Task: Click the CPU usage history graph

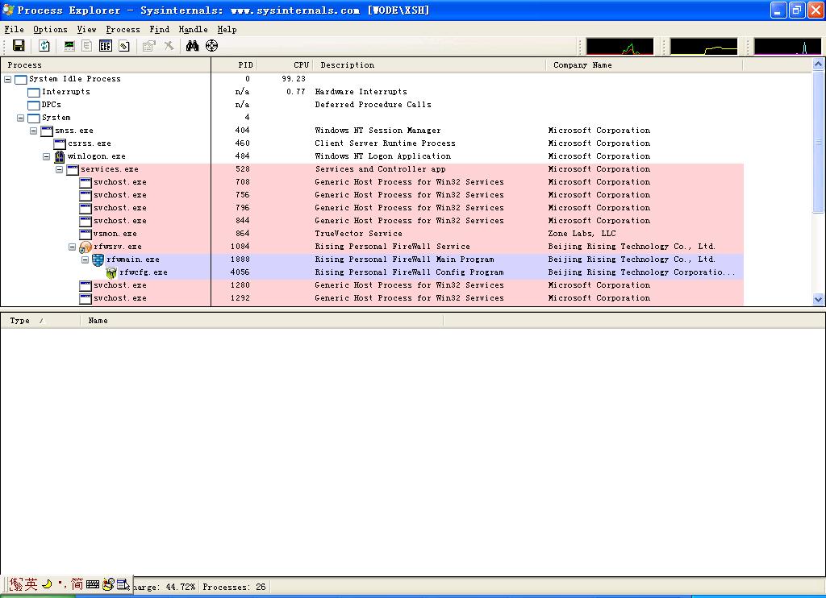Action: [x=619, y=46]
